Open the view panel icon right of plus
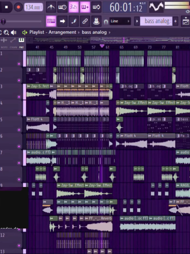The width and height of the screenshot is (190, 254). tap(185, 21)
